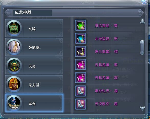The image size is (150, 119).
Task: Choose the 无支祈 boss row
Action: click(x=34, y=84)
